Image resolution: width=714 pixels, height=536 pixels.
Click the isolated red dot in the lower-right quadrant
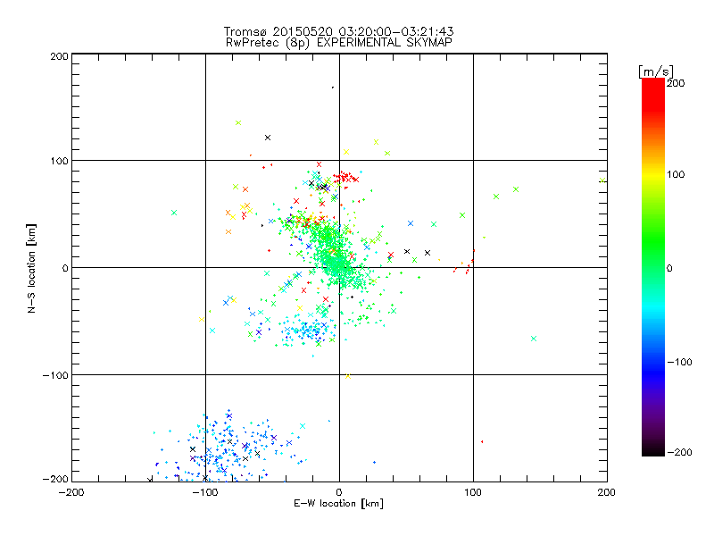(482, 441)
